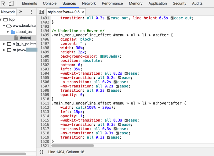Close the style.css?ver=4.9.5 file tab
Image resolution: width=214 pixels, height=156 pixels.
[83, 12]
